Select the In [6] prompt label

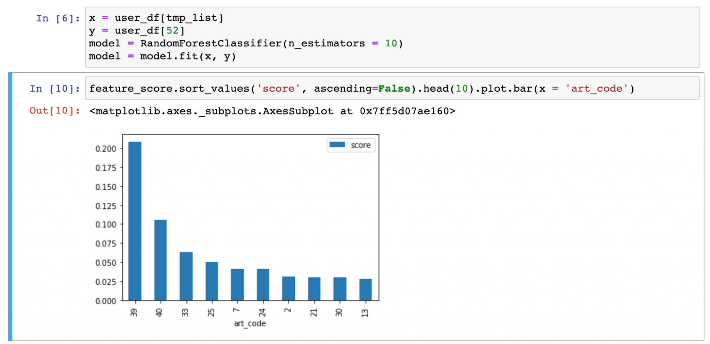(x=58, y=18)
